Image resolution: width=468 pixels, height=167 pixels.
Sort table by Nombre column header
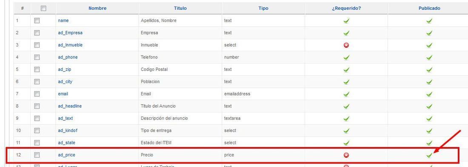(x=97, y=8)
